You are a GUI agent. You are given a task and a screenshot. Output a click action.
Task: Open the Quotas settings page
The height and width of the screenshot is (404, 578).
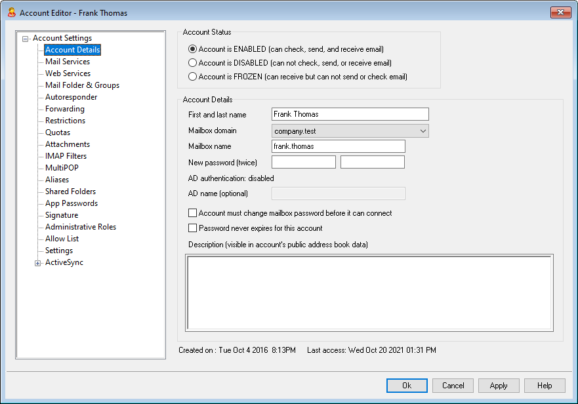pos(58,132)
